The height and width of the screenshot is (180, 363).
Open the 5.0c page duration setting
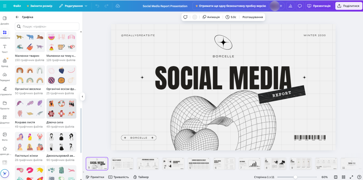point(231,17)
